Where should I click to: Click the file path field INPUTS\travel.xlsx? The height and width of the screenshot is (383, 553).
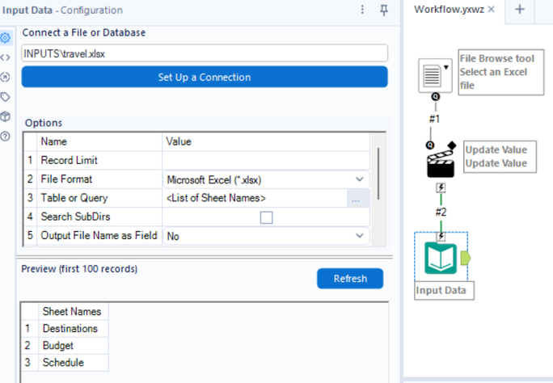(205, 53)
